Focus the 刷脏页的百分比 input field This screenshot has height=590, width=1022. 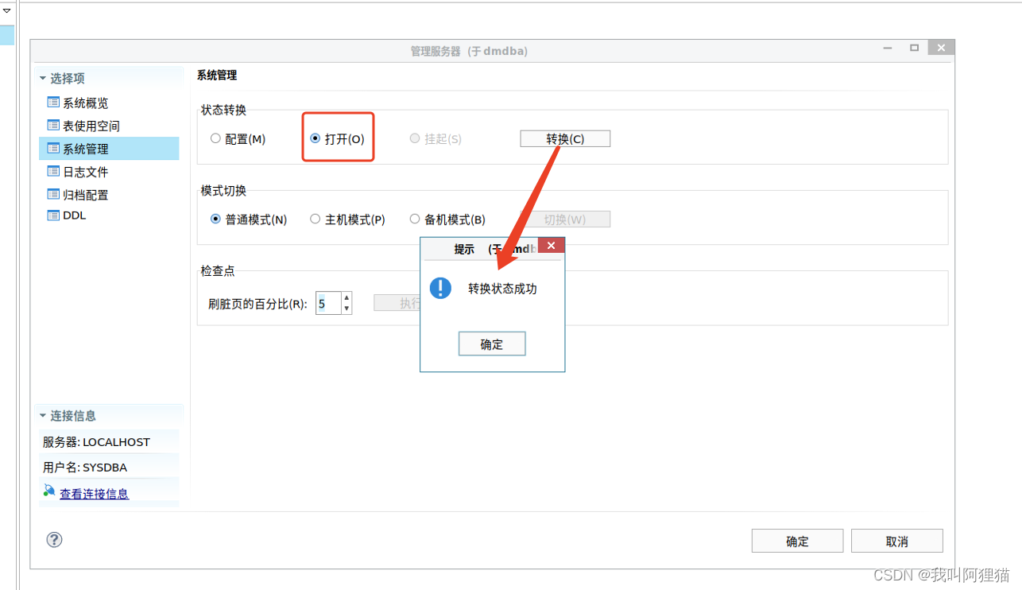[328, 303]
